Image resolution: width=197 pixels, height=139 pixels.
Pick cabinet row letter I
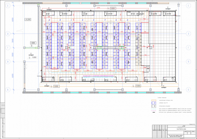139,20
